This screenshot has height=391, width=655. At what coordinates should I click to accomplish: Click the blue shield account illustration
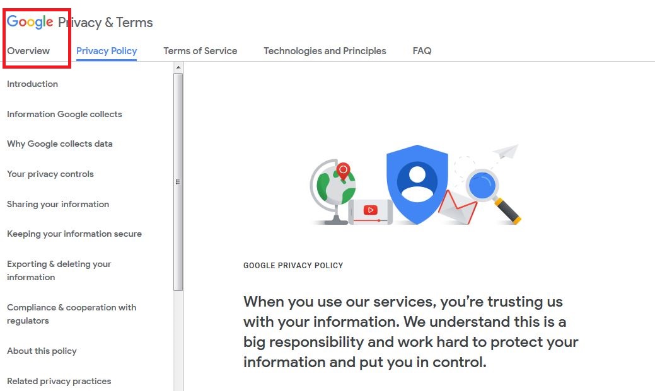click(x=417, y=183)
